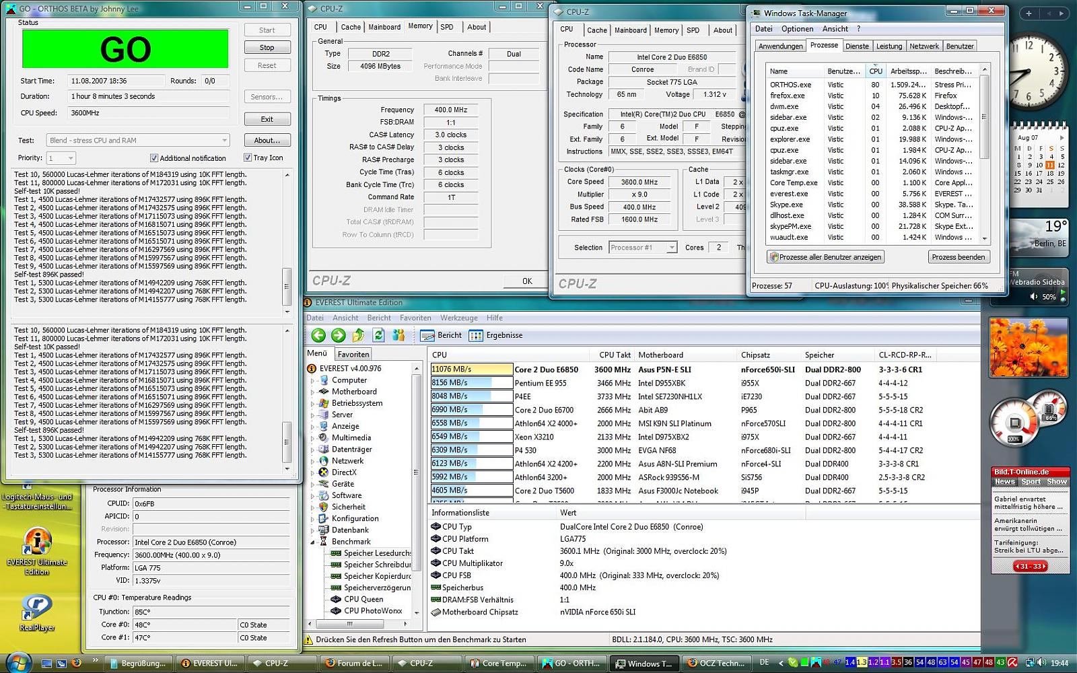
Task: Open EVEREST Ultimate Edition desktop shortcut
Action: (37, 551)
